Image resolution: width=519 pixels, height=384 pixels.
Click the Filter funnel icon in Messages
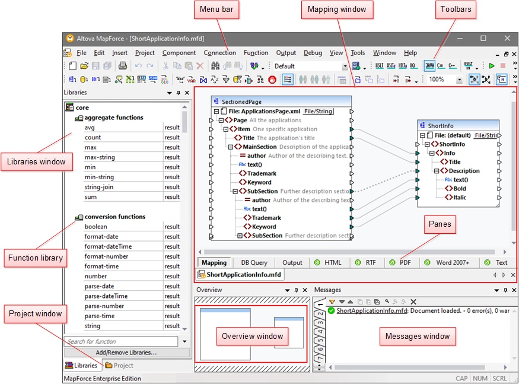pyautogui.click(x=332, y=302)
